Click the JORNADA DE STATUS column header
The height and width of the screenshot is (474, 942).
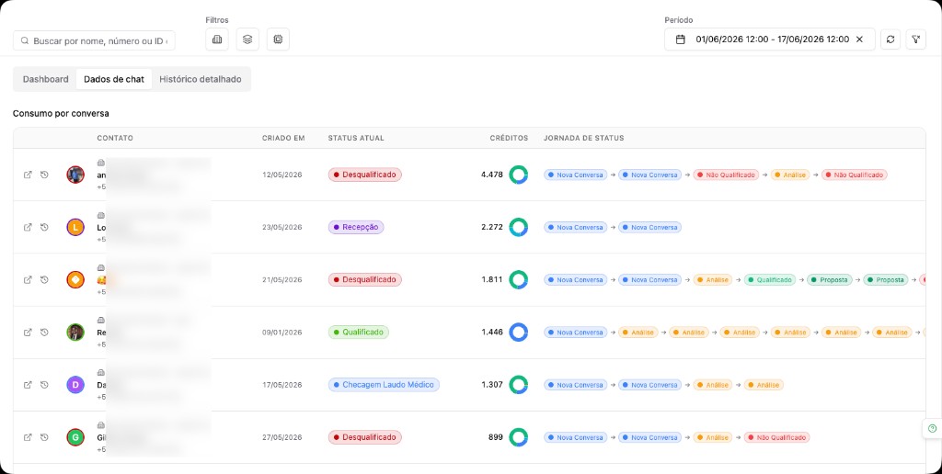584,138
